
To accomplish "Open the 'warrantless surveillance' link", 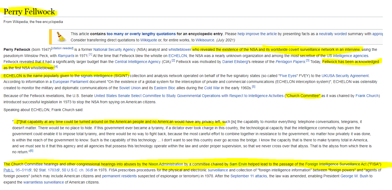I will (x=43, y=182).
